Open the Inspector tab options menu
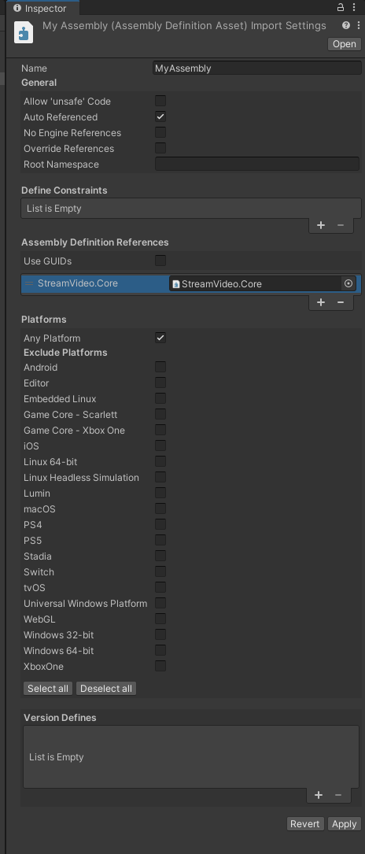The height and width of the screenshot is (854, 365). coord(356,8)
